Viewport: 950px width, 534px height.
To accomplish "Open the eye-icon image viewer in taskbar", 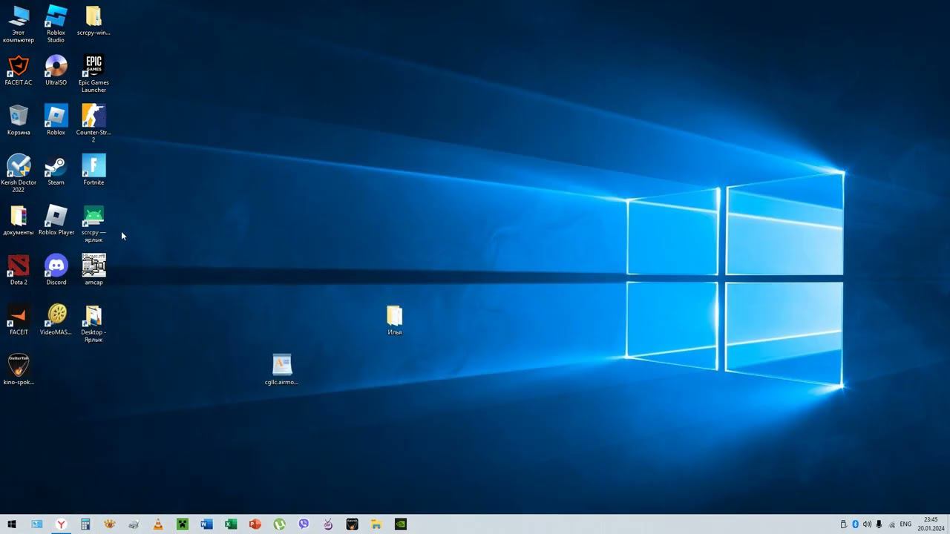I will click(110, 524).
